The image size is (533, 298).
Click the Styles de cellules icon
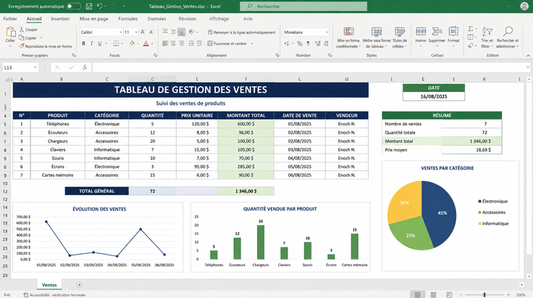pos(400,32)
